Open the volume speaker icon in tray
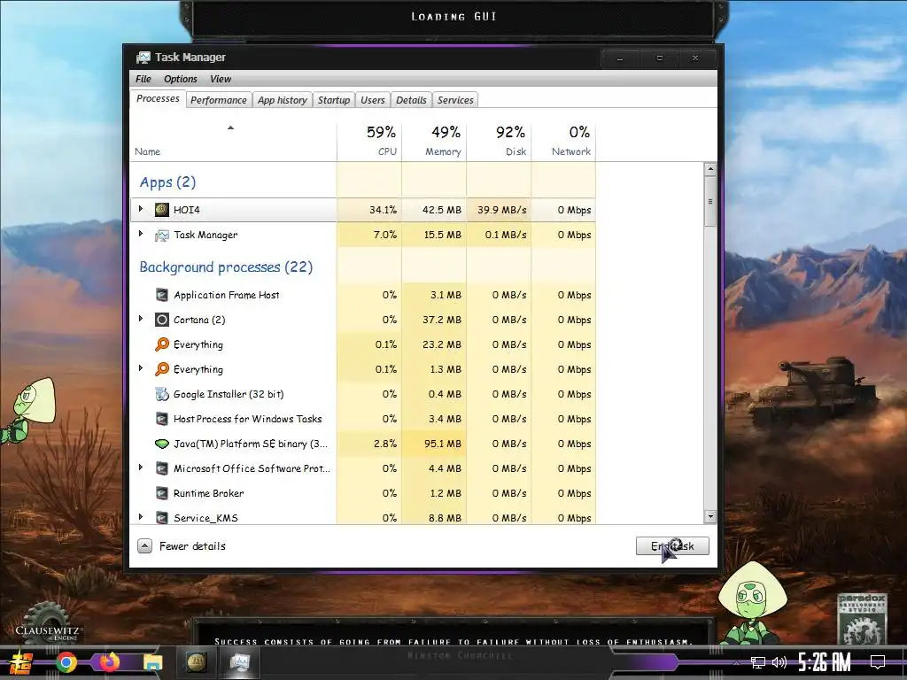The width and height of the screenshot is (907, 680). coord(779,662)
